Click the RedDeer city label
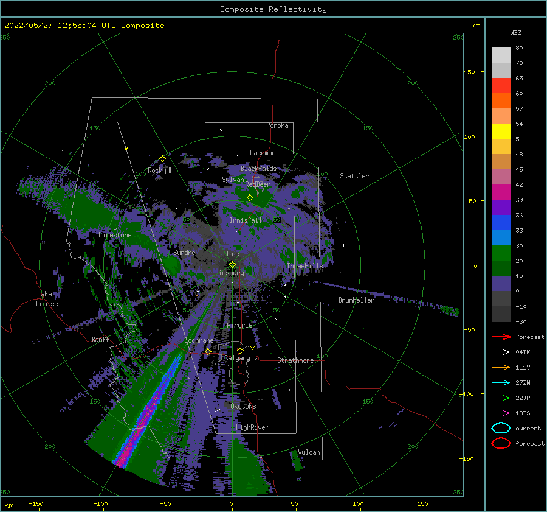The height and width of the screenshot is (512, 547). click(x=258, y=184)
